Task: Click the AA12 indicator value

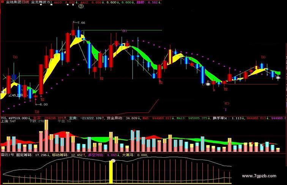Action: (x=93, y=2)
